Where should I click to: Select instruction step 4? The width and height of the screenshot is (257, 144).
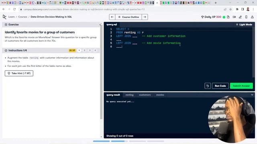tap(95, 50)
